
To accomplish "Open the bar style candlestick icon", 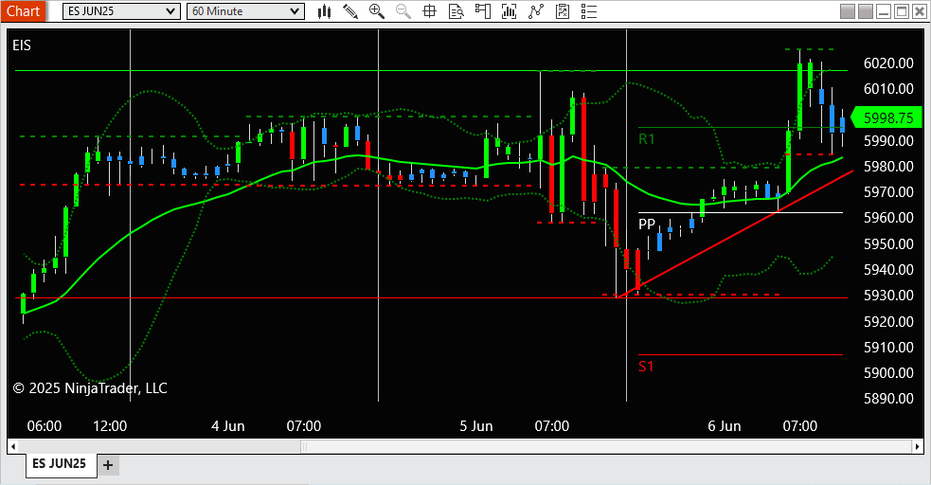I will click(x=324, y=11).
